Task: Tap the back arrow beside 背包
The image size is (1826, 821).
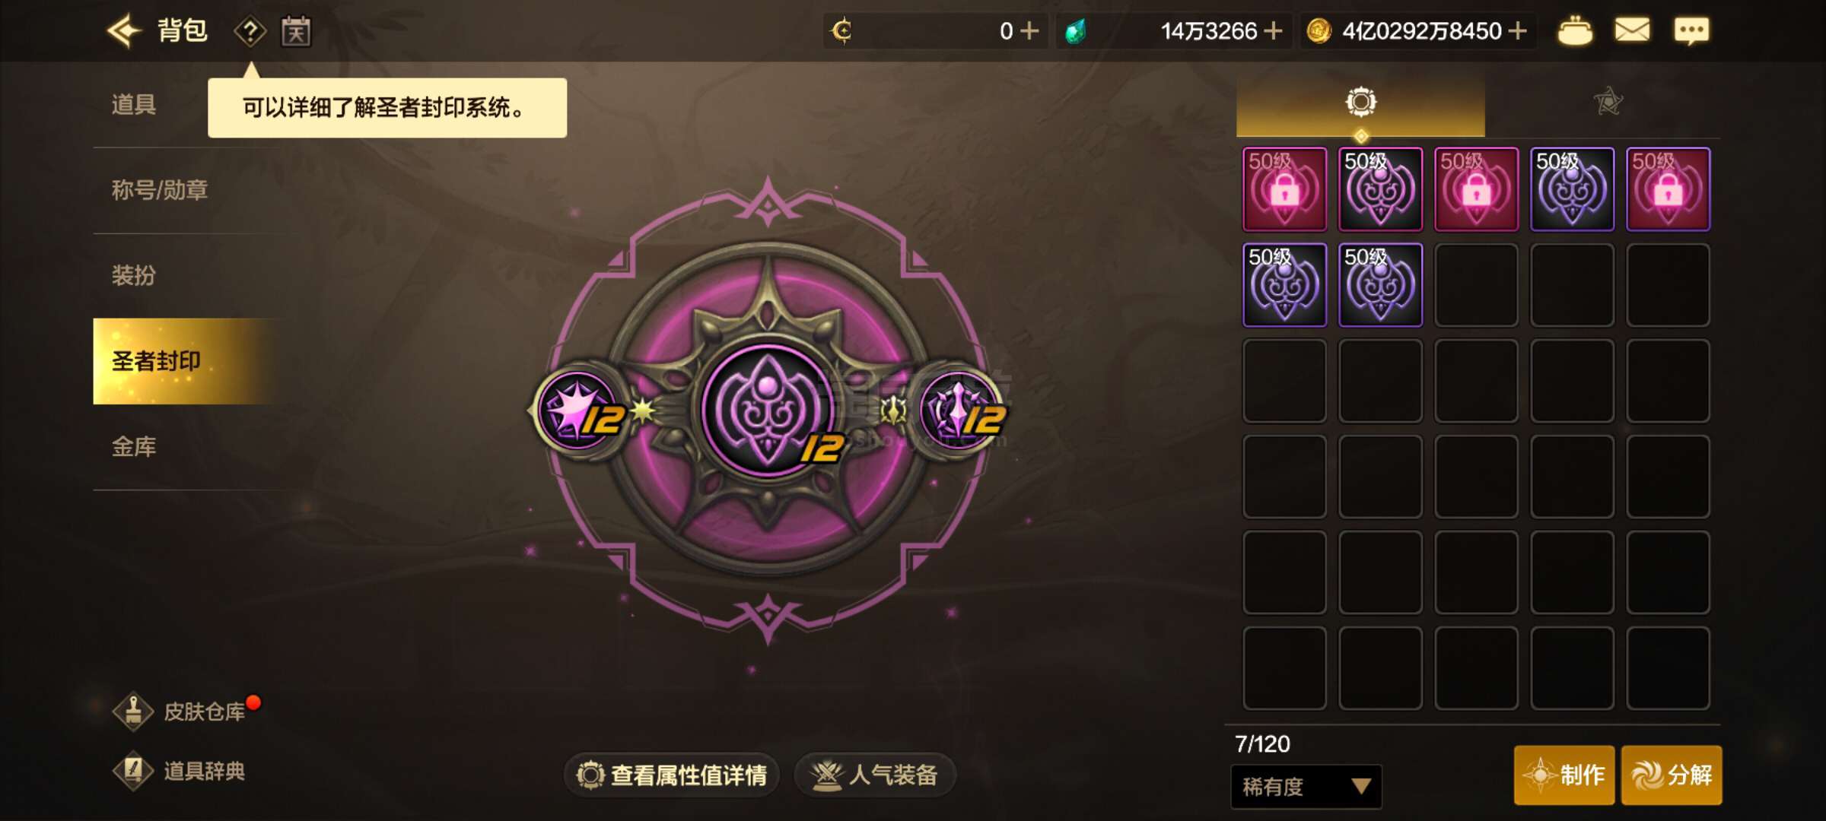Action: pyautogui.click(x=123, y=30)
